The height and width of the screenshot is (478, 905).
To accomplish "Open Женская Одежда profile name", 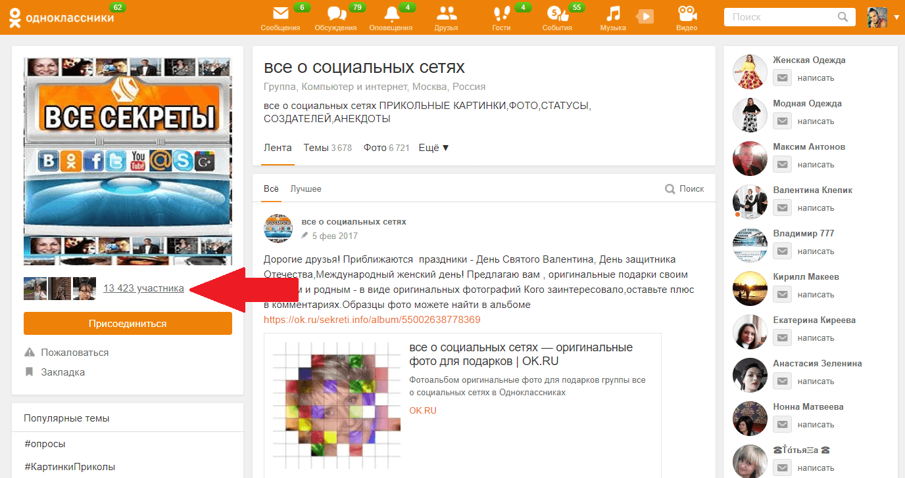I will click(809, 60).
